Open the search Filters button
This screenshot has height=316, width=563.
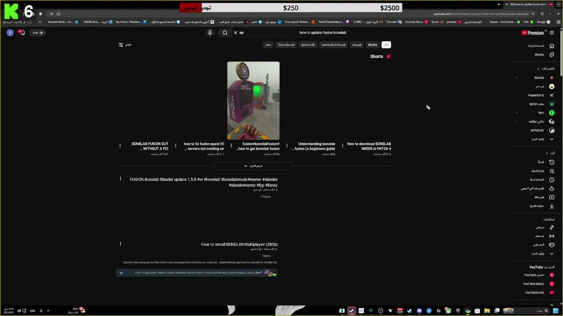click(125, 45)
